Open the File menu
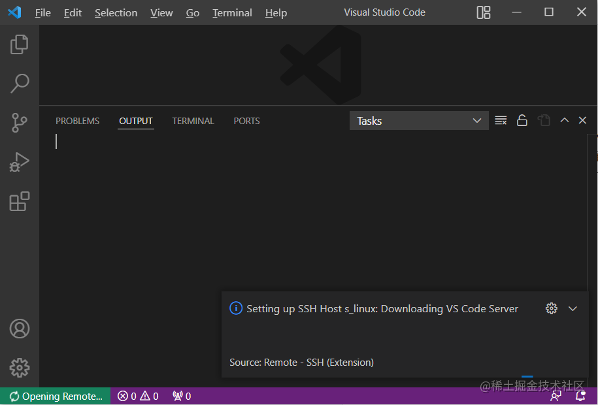 tap(42, 12)
